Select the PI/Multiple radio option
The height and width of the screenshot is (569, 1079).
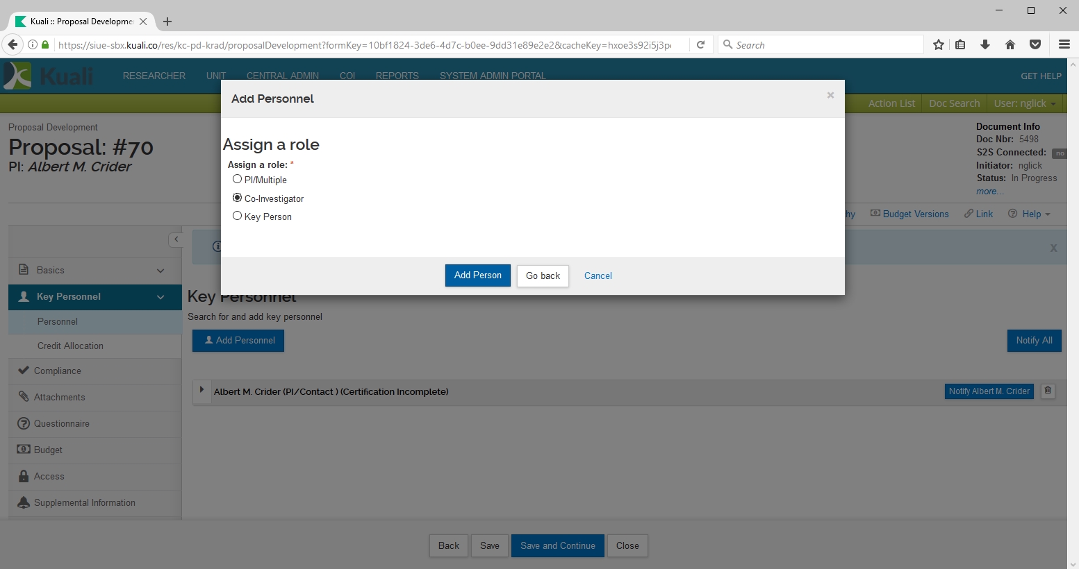point(238,179)
